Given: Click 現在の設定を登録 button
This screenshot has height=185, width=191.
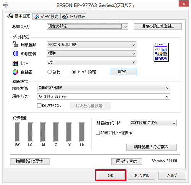Looking at the screenshot, I should [x=158, y=27].
